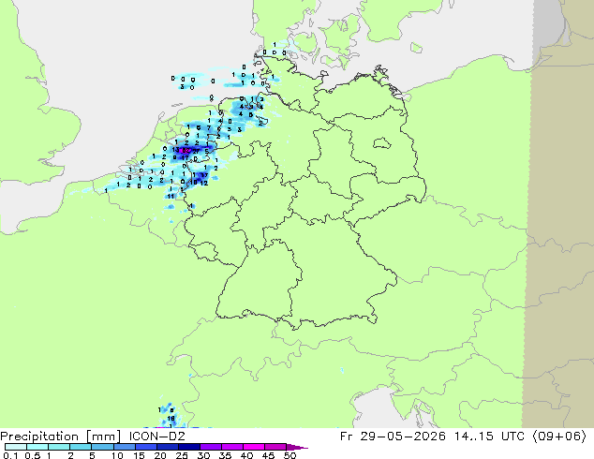Click the '35' legend scale label
The height and width of the screenshot is (459, 594).
point(225,455)
